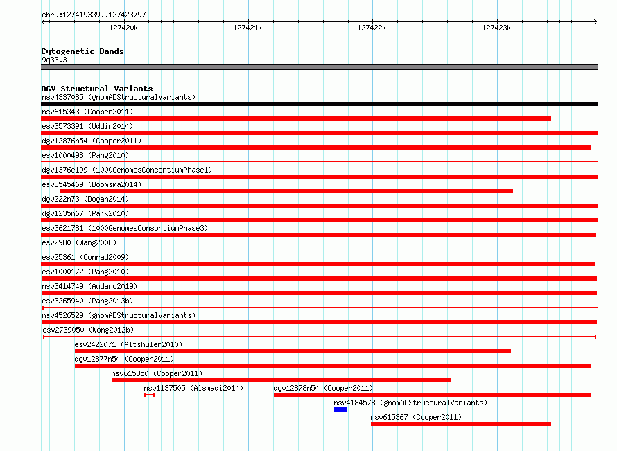Click the thin red line under esv2980
This screenshot has width=617, height=451.
coord(319,249)
